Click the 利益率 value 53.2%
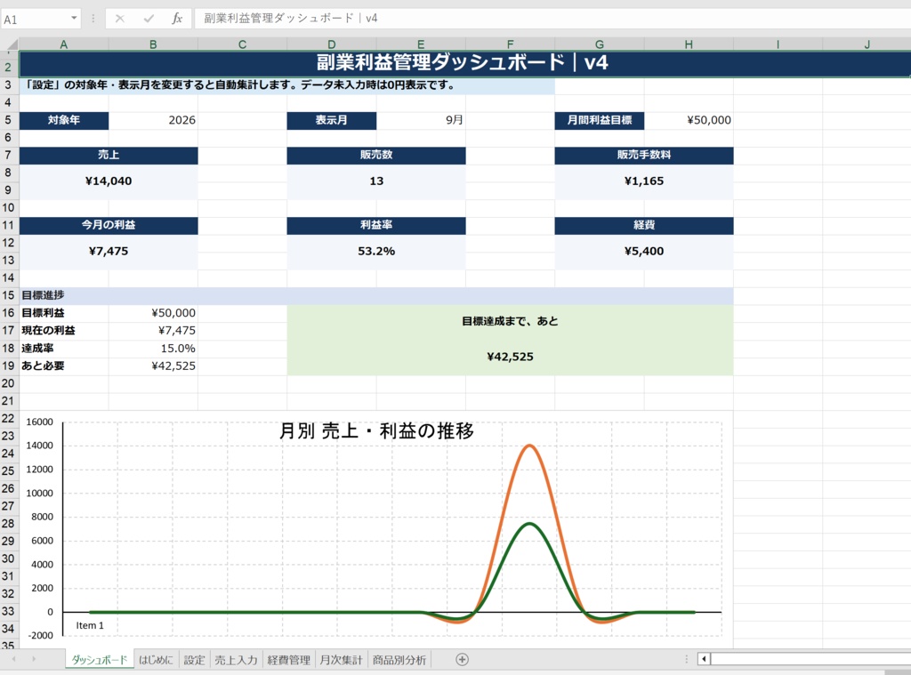The image size is (911, 675). pos(376,252)
